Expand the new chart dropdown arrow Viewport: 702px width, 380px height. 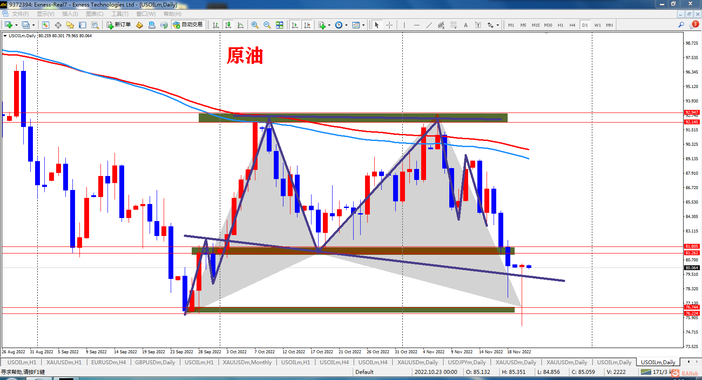(16, 25)
